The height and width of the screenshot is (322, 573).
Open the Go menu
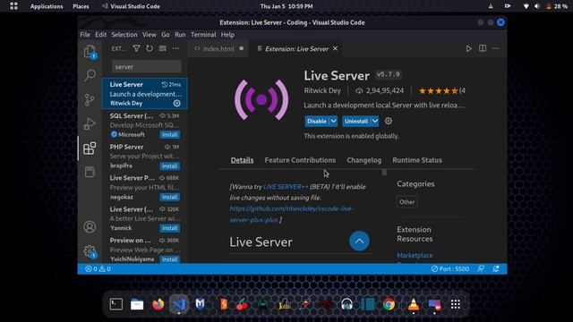(x=165, y=35)
